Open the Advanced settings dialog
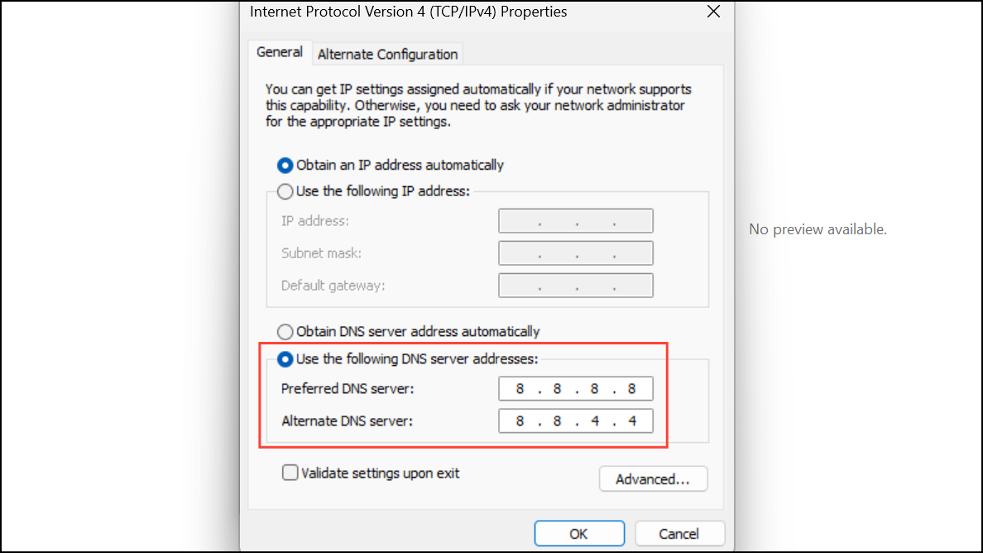 (x=653, y=479)
